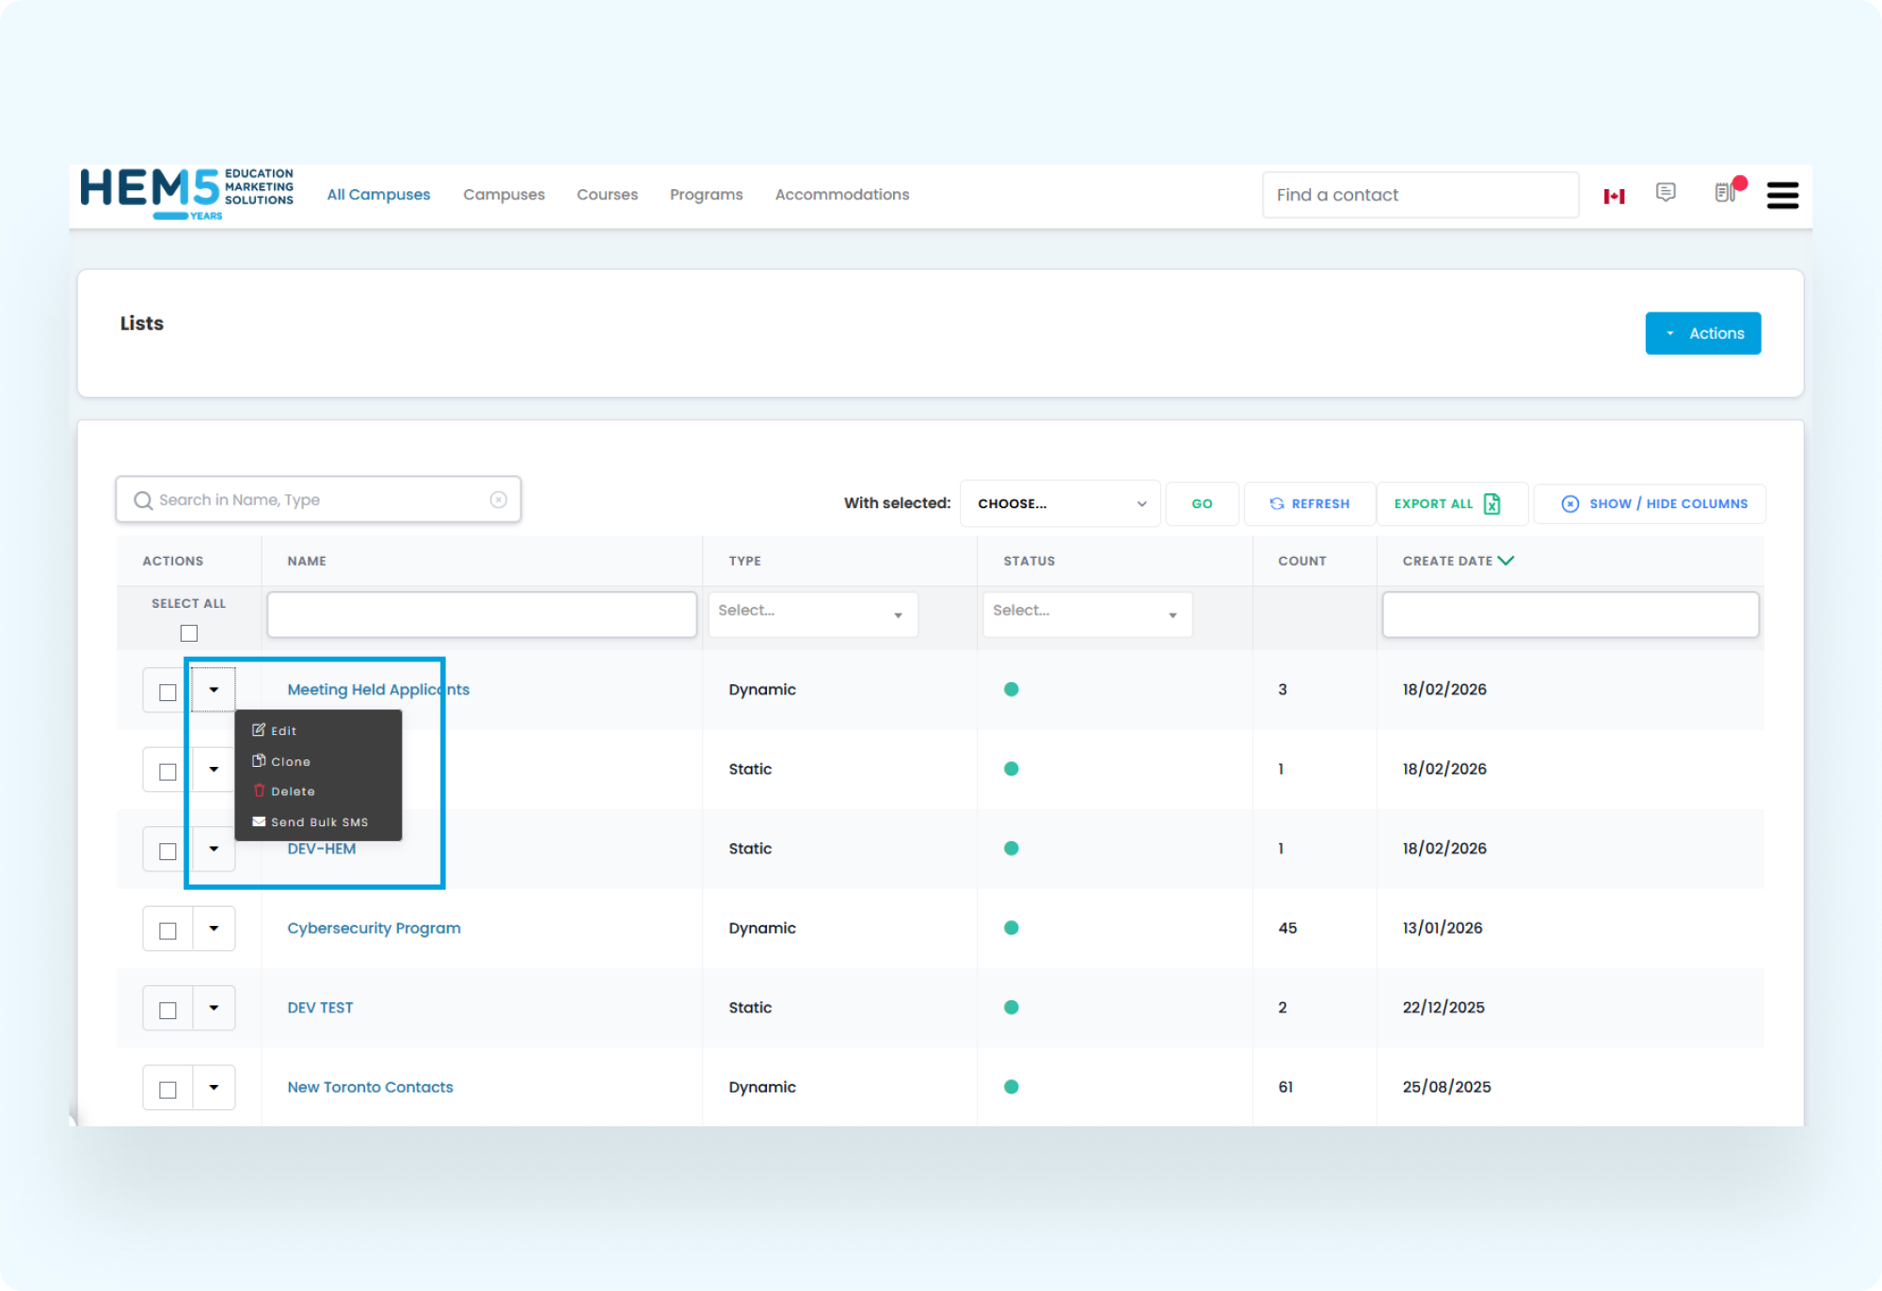Click the Show / Hide Columns icon
This screenshot has height=1291, width=1882.
(x=1570, y=503)
